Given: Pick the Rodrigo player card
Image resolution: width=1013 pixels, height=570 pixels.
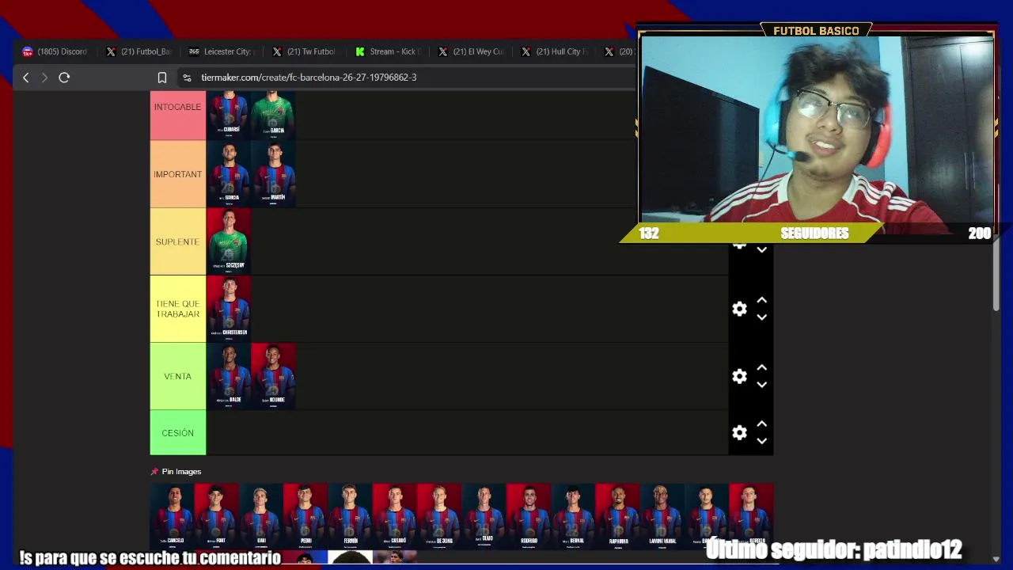Looking at the screenshot, I should pyautogui.click(x=529, y=516).
